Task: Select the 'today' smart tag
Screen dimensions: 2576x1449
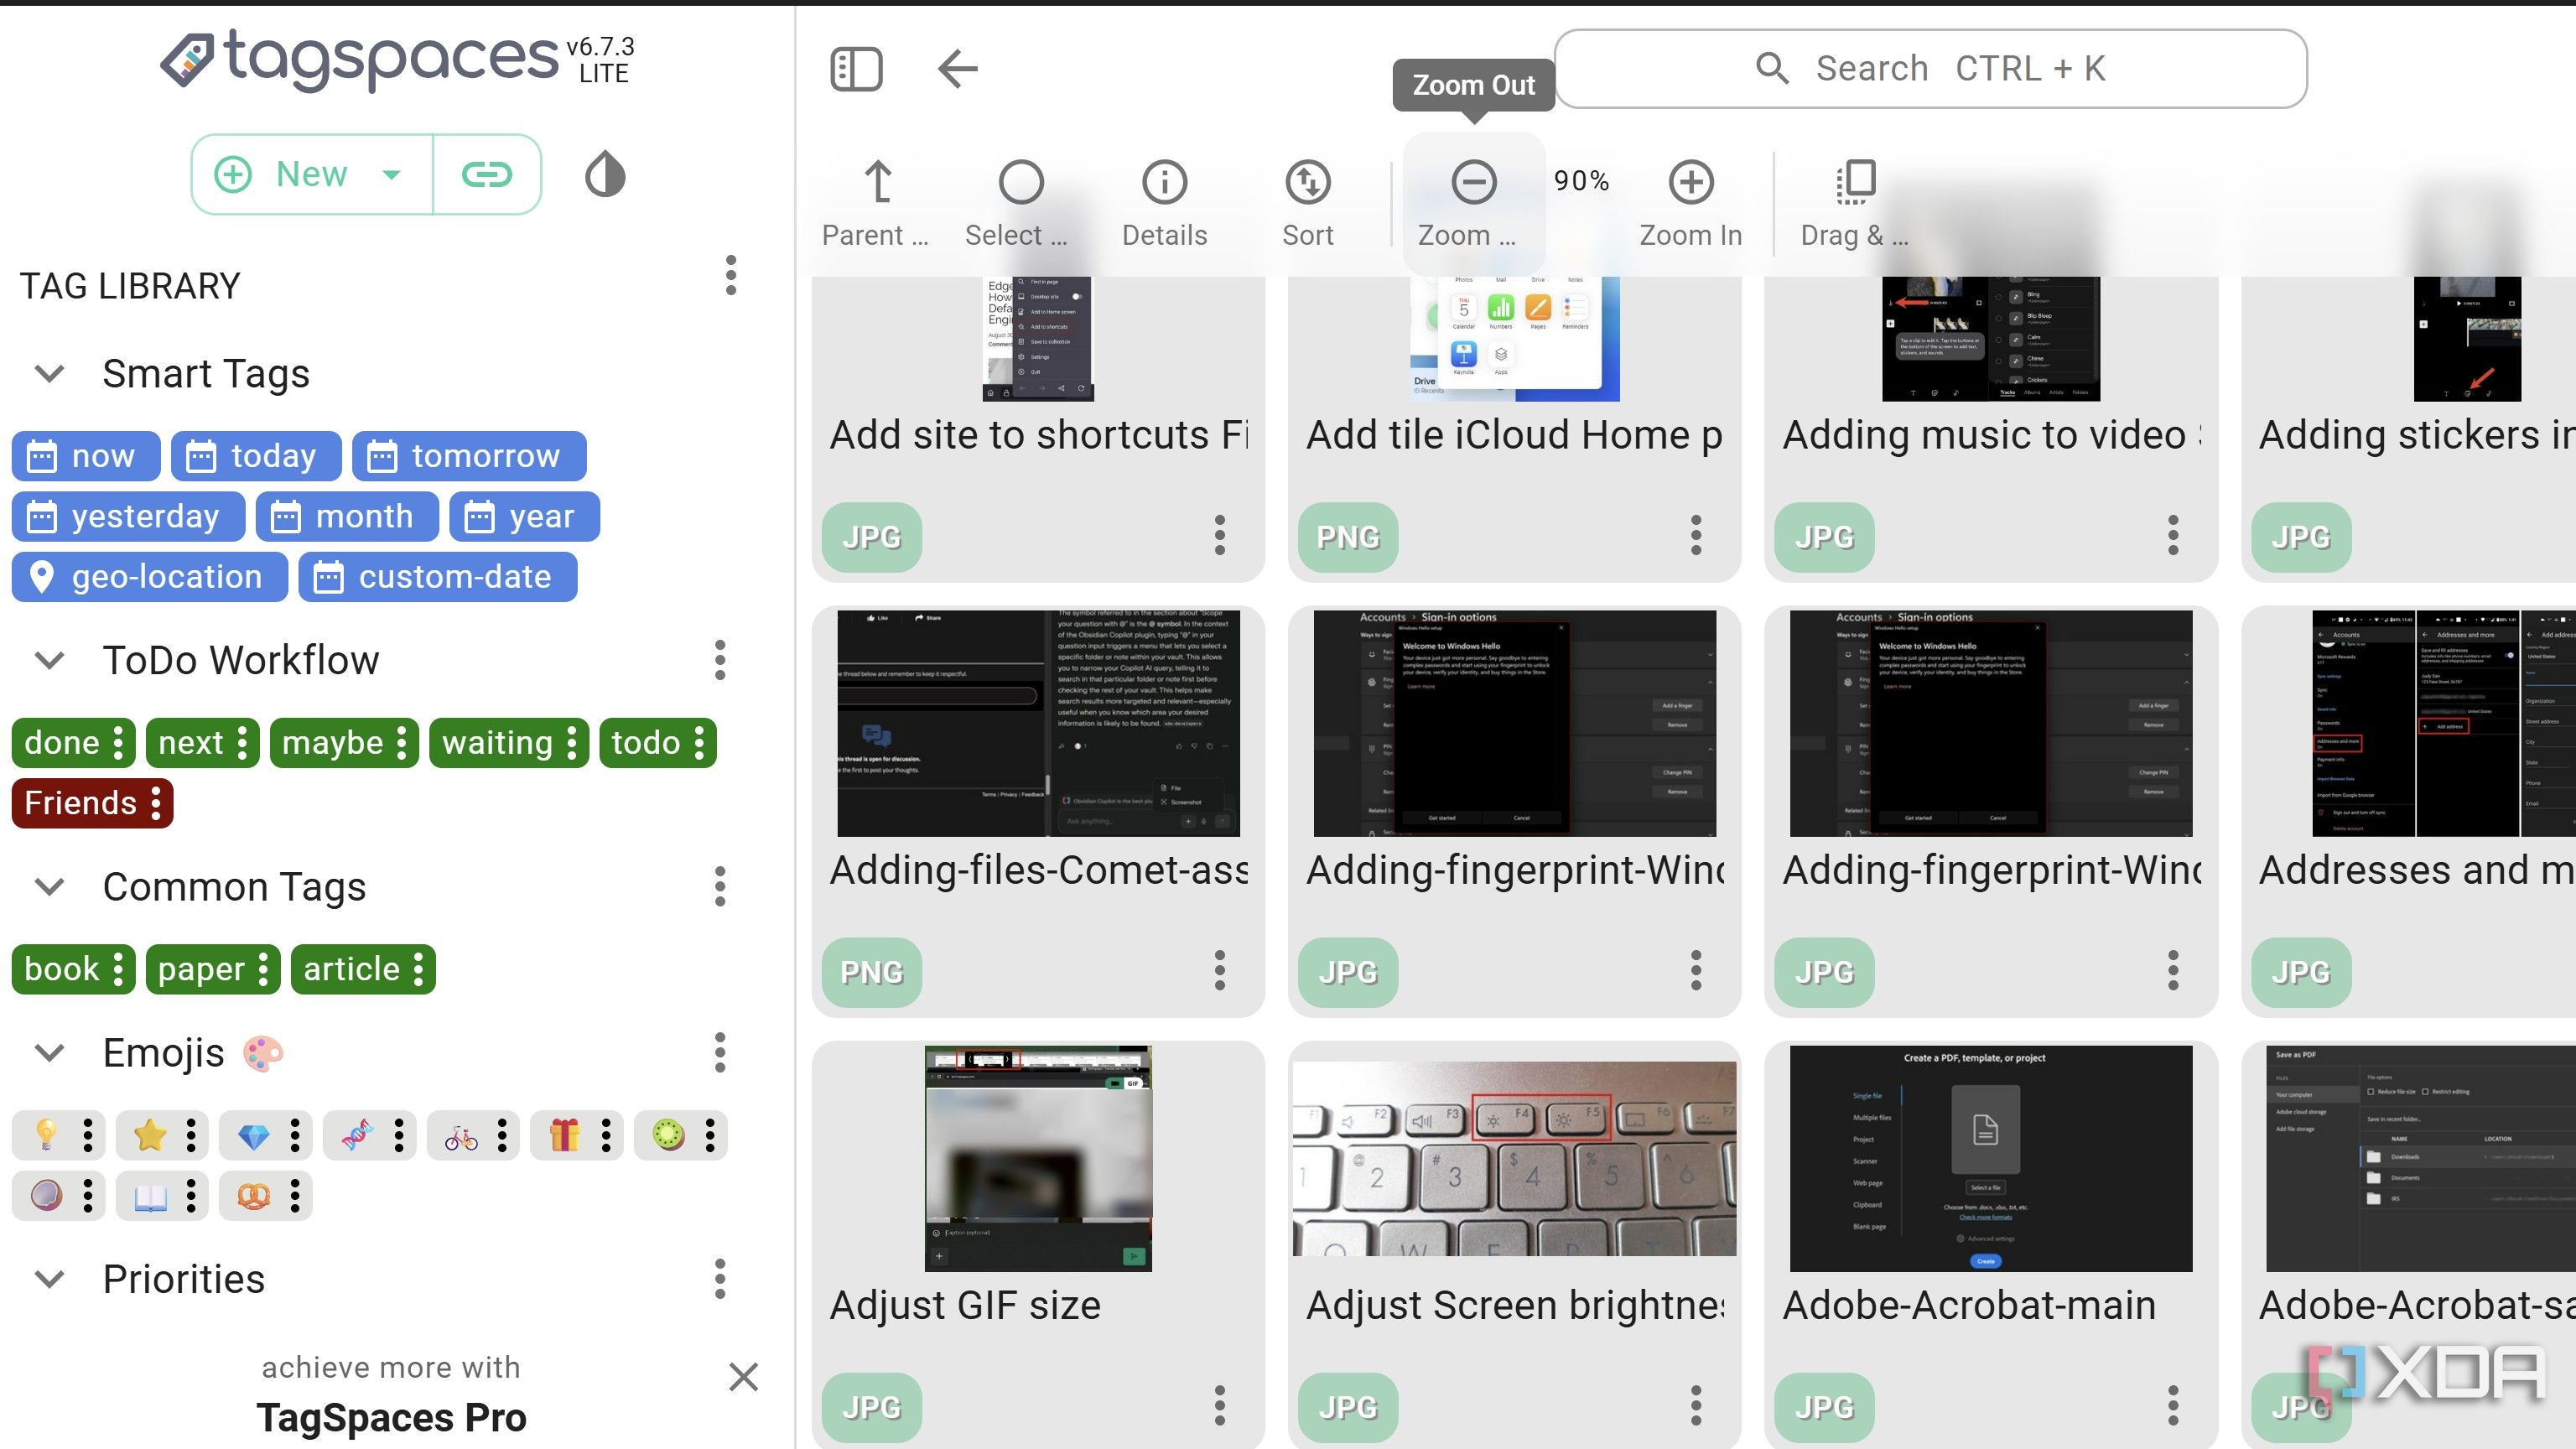Action: point(256,456)
